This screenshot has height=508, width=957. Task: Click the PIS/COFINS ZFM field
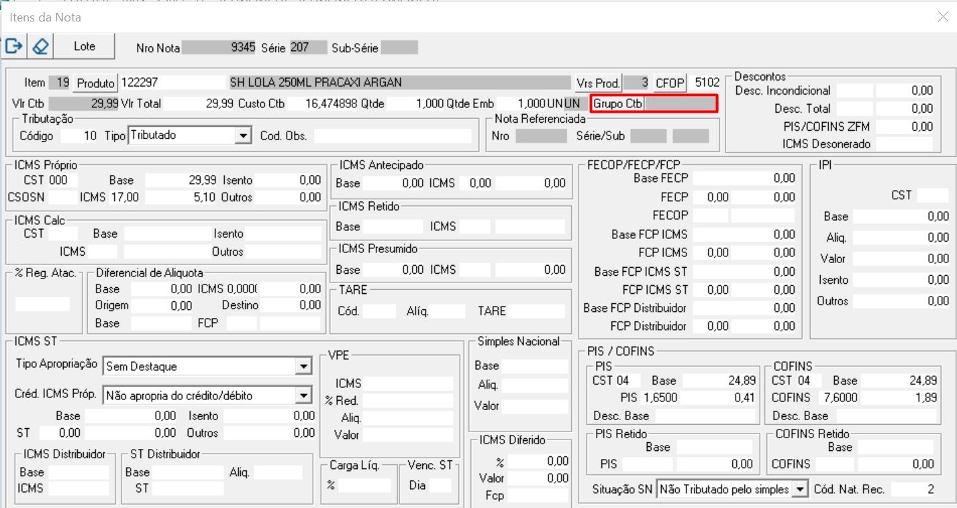(x=905, y=126)
